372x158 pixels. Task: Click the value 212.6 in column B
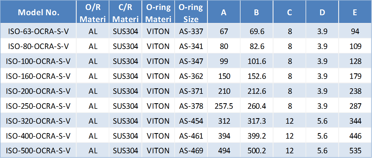257,91
